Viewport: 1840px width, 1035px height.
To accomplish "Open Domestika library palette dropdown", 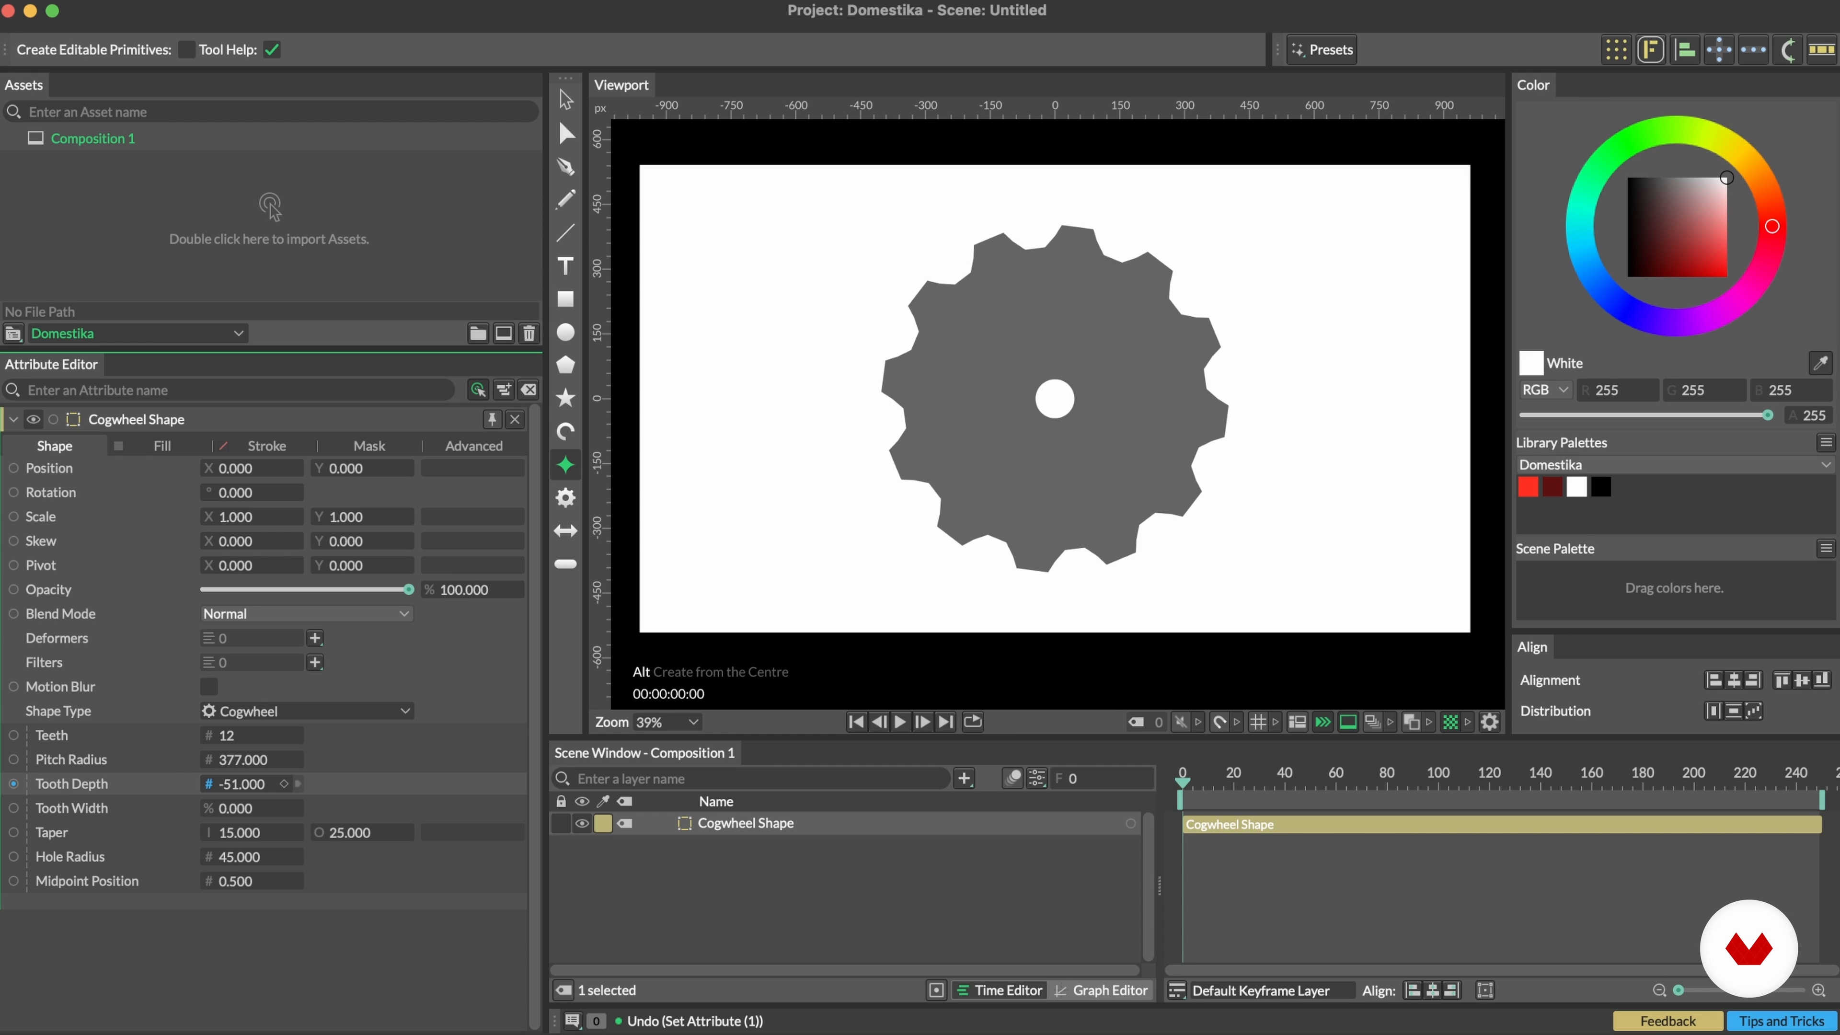I will 1674,465.
